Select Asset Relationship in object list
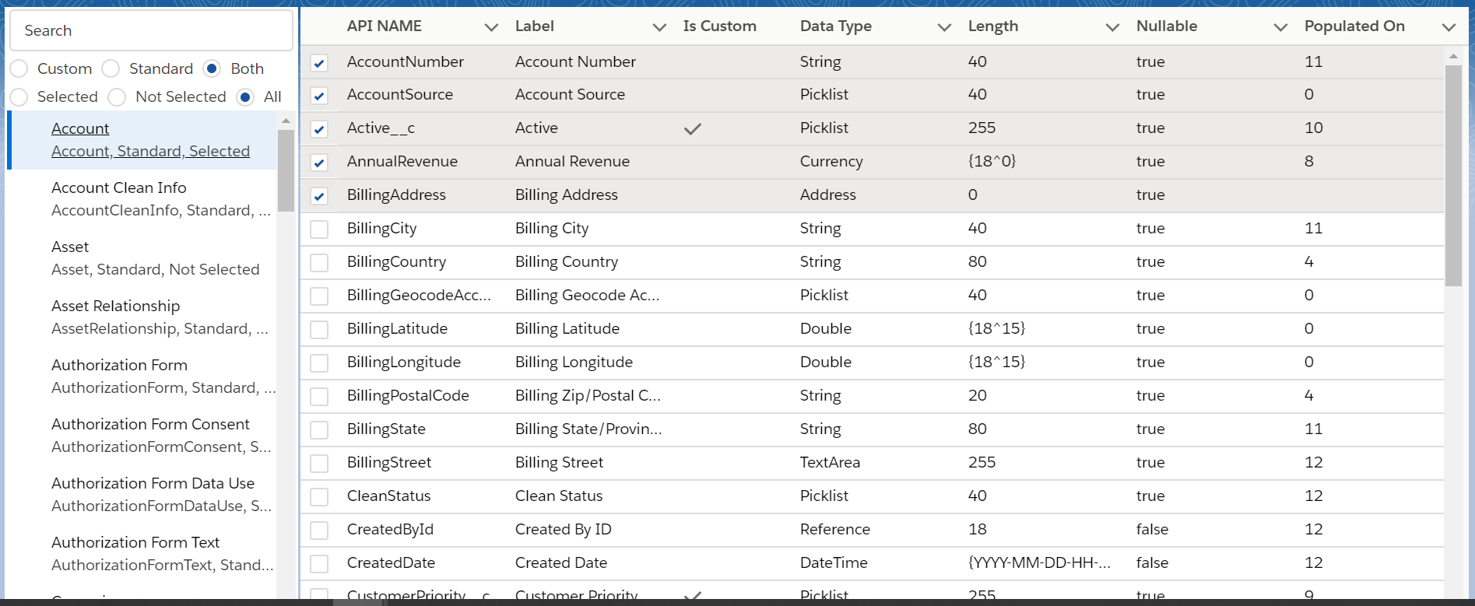The height and width of the screenshot is (606, 1475). 115,306
